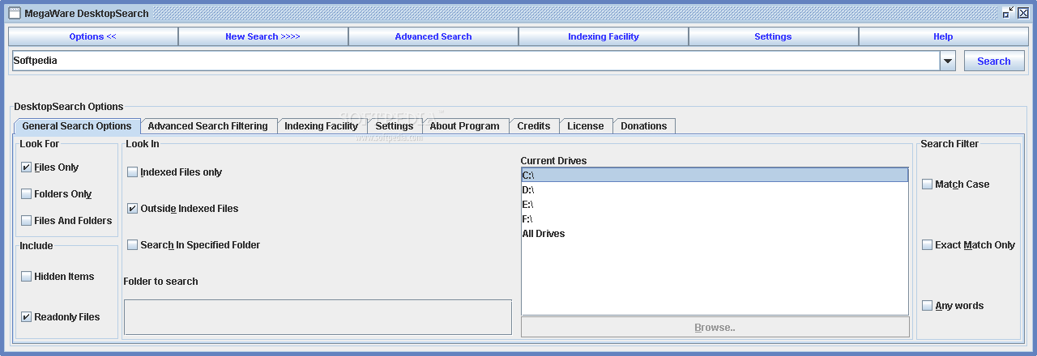Viewport: 1037px width, 356px height.
Task: Open the Settings tab in options
Action: (x=395, y=126)
